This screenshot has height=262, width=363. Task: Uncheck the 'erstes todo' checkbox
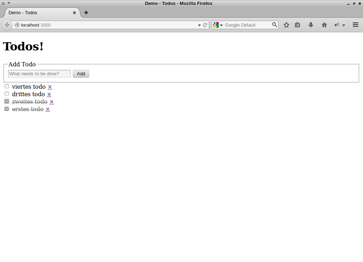click(x=7, y=109)
